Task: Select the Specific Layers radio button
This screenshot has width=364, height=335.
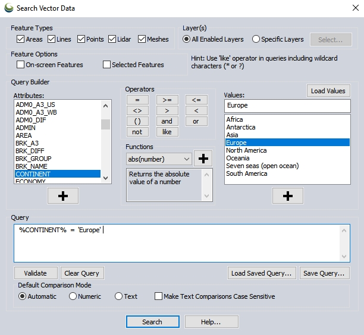Action: click(x=256, y=39)
